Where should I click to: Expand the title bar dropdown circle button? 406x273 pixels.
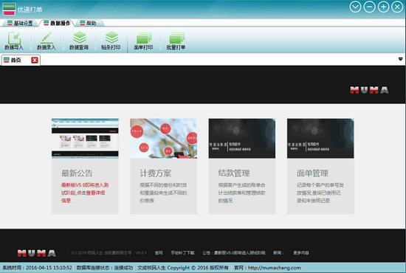355,7
